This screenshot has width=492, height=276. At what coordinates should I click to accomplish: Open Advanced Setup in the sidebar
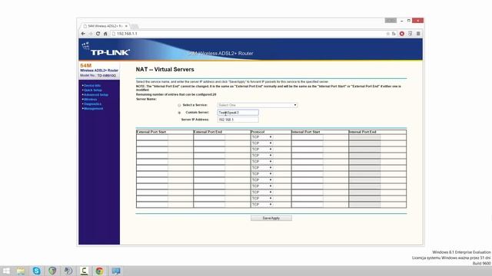coord(96,95)
